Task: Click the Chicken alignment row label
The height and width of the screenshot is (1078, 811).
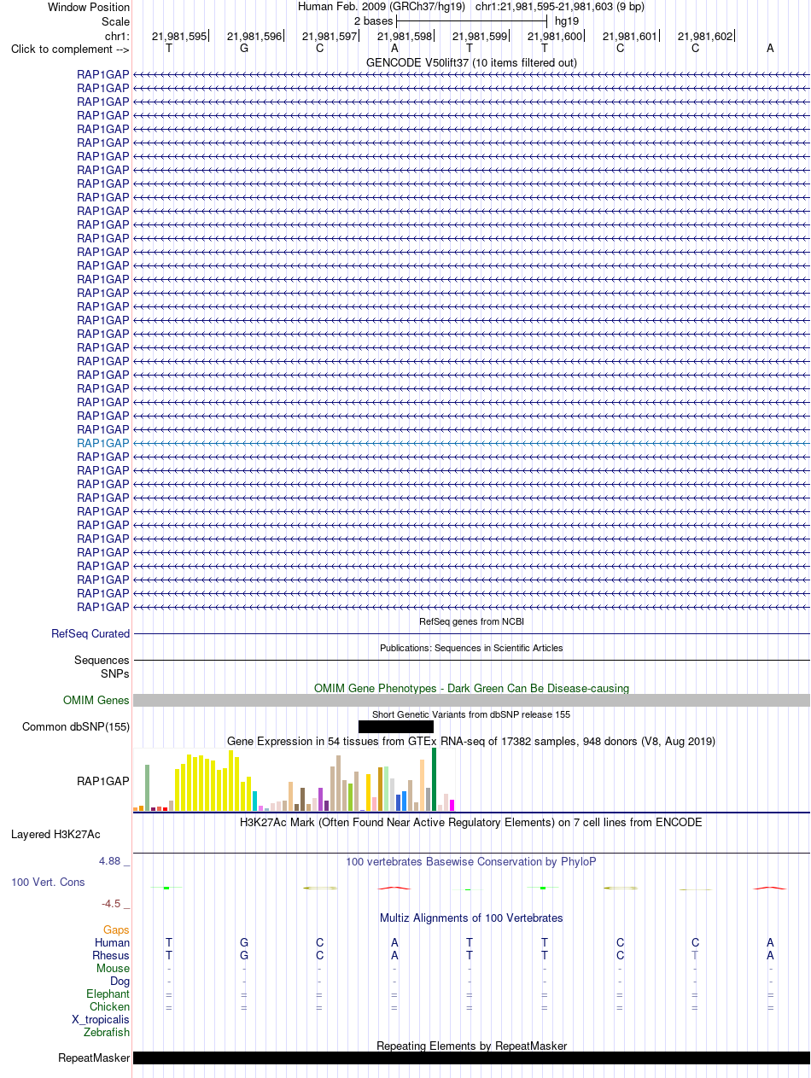Action: [110, 1006]
